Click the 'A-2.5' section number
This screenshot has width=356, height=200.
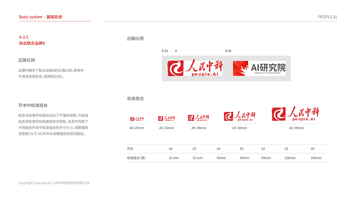tap(24, 37)
